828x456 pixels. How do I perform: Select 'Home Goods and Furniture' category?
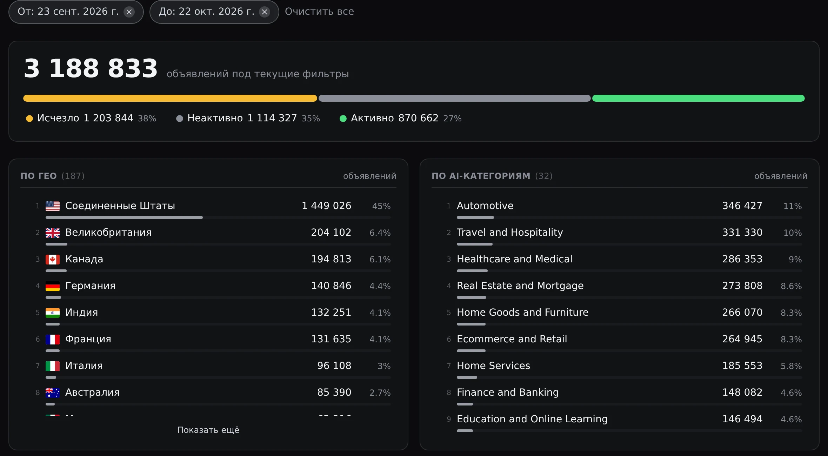coord(523,312)
